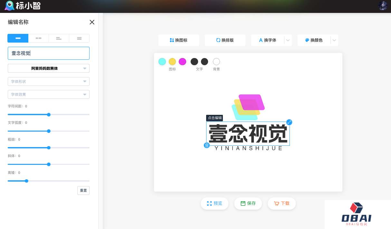Click the A icon to change font
Image resolution: width=391 pixels, height=229 pixels.
[261, 40]
